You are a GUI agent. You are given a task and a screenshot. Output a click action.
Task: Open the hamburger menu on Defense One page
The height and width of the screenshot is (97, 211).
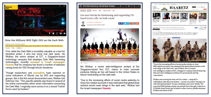pos(64,6)
